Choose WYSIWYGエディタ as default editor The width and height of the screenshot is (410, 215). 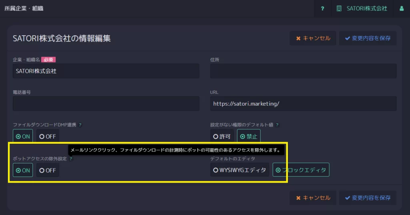pos(239,170)
